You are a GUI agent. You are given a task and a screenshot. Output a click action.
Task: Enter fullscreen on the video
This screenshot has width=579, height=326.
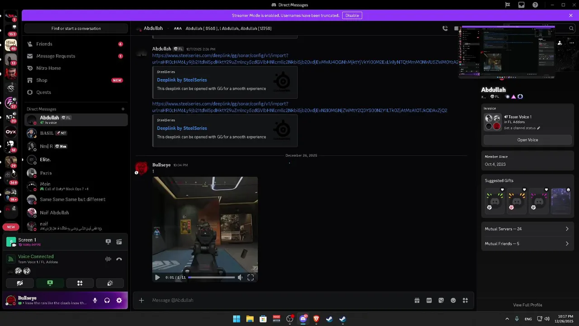click(x=251, y=278)
